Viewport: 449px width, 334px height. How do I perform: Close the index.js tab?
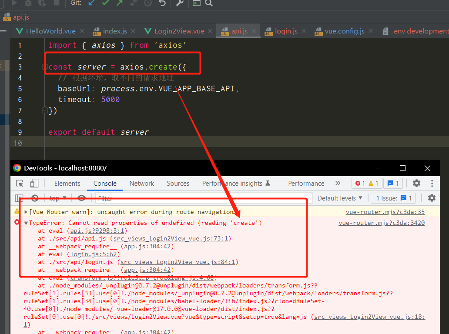click(x=133, y=31)
